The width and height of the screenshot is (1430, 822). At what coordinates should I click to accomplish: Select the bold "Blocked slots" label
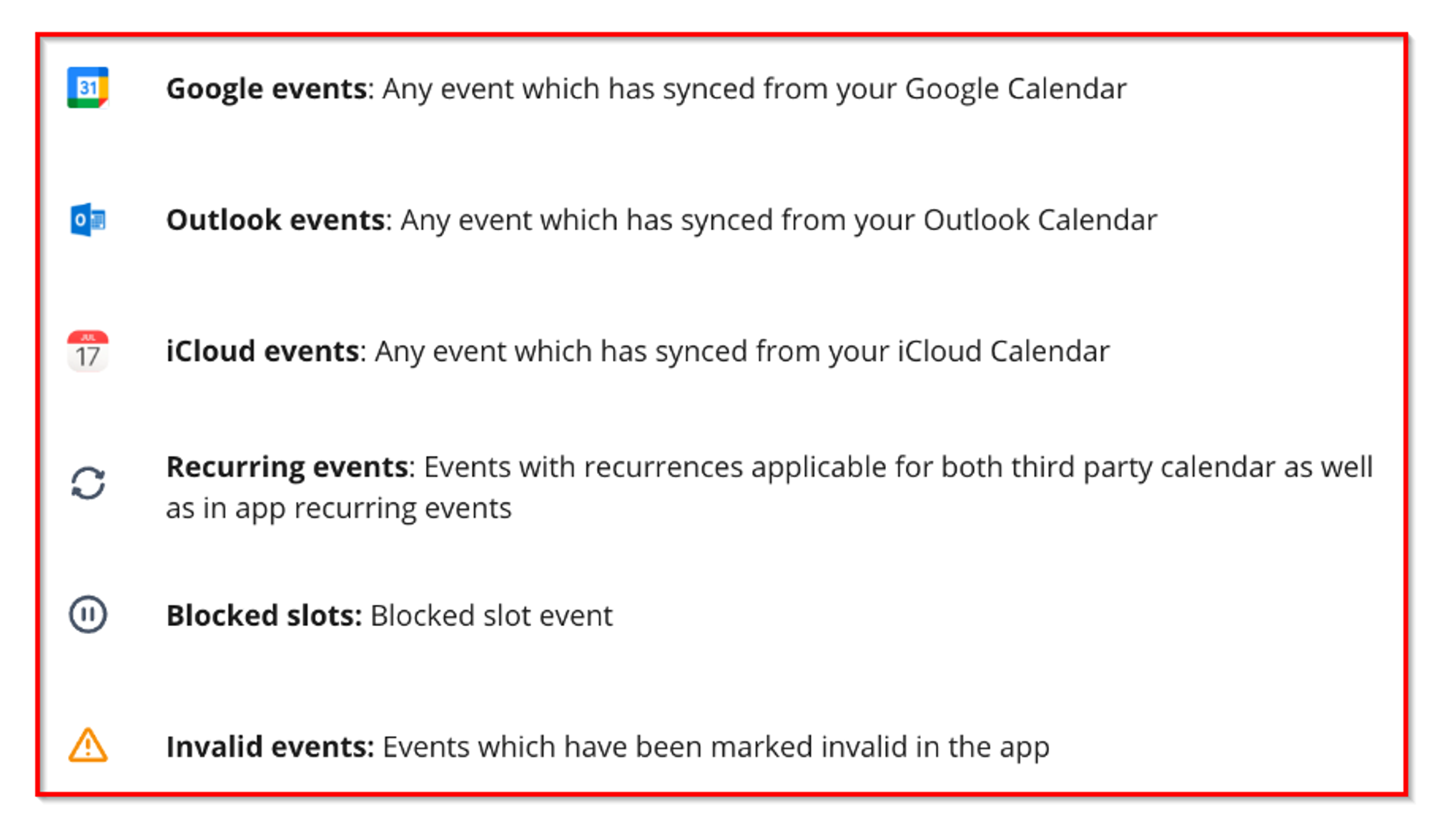263,616
